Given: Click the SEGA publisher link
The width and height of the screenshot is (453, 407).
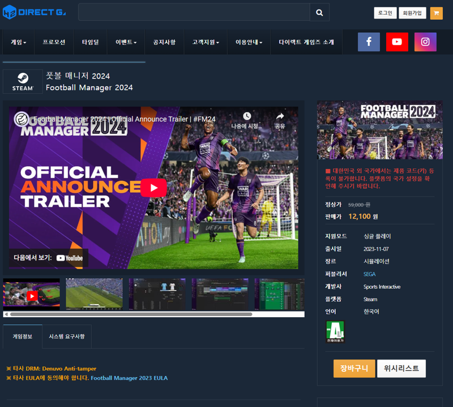Looking at the screenshot, I should 370,274.
